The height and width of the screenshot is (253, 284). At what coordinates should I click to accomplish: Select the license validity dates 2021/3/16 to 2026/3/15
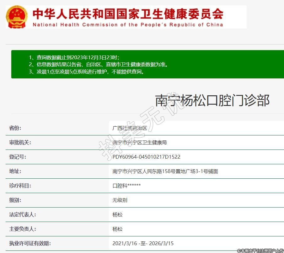[143, 243]
